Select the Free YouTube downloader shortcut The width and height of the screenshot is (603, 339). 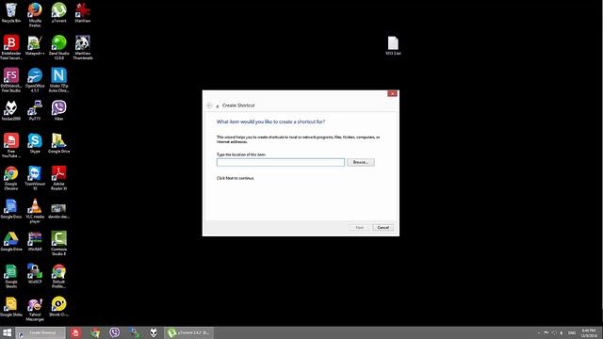[11, 145]
